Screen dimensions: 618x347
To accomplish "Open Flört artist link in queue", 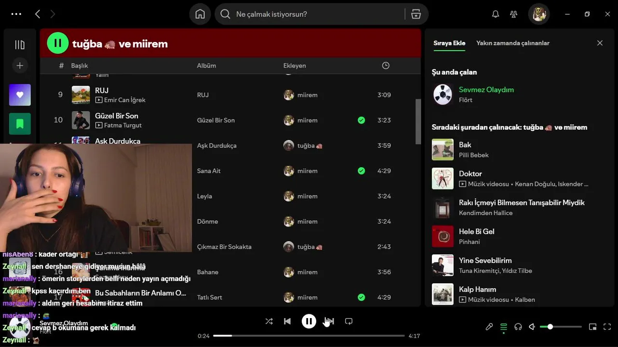I will 466,100.
